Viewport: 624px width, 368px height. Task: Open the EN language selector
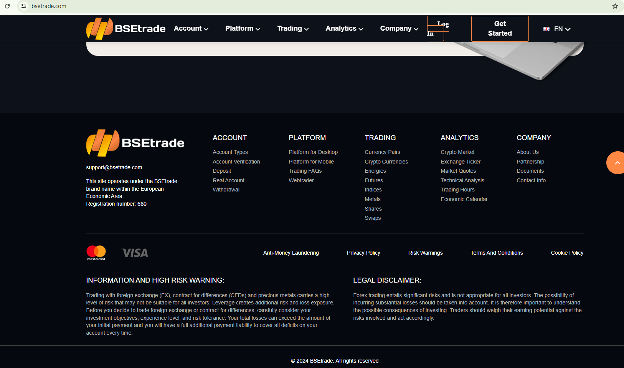click(557, 29)
